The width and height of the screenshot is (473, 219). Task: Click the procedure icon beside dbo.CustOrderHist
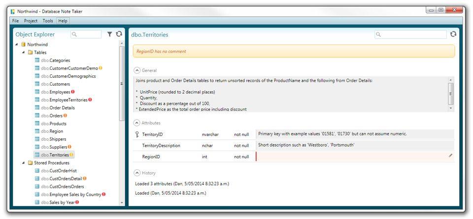[37, 170]
